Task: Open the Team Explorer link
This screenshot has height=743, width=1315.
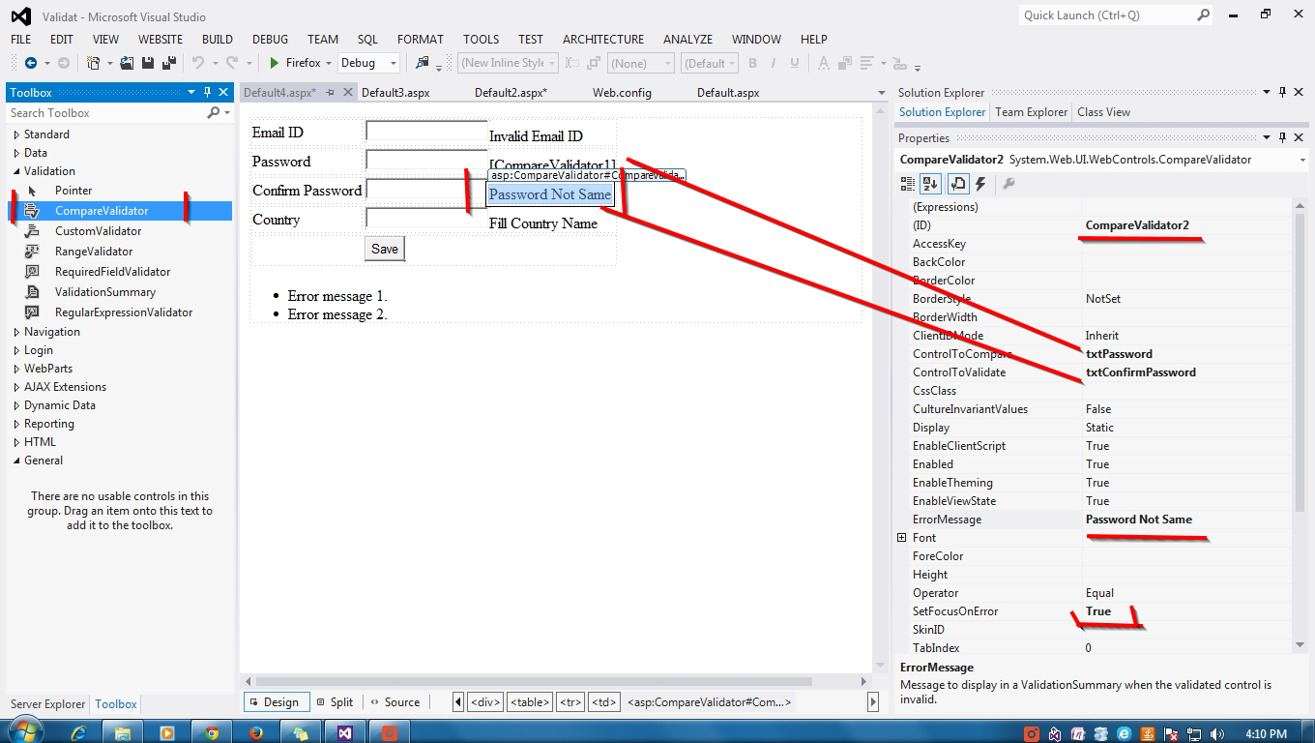Action: [1031, 111]
